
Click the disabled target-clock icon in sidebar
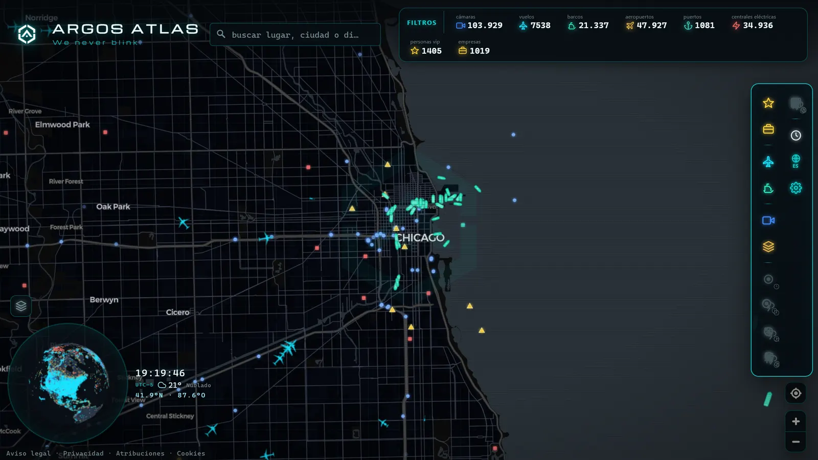(x=769, y=280)
